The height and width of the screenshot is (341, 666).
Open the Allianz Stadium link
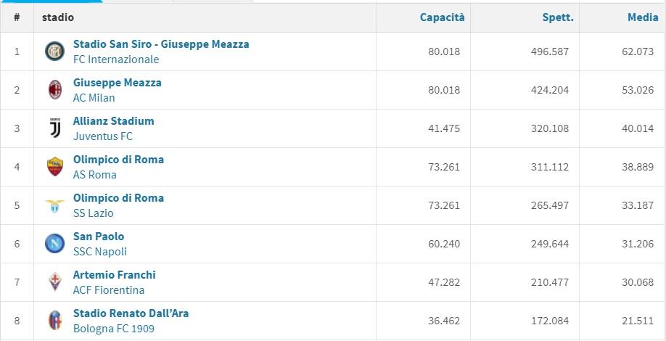(x=113, y=121)
